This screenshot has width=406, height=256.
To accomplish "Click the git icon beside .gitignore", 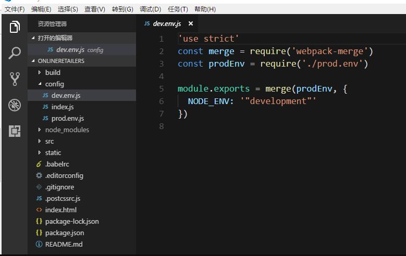I will click(39, 187).
